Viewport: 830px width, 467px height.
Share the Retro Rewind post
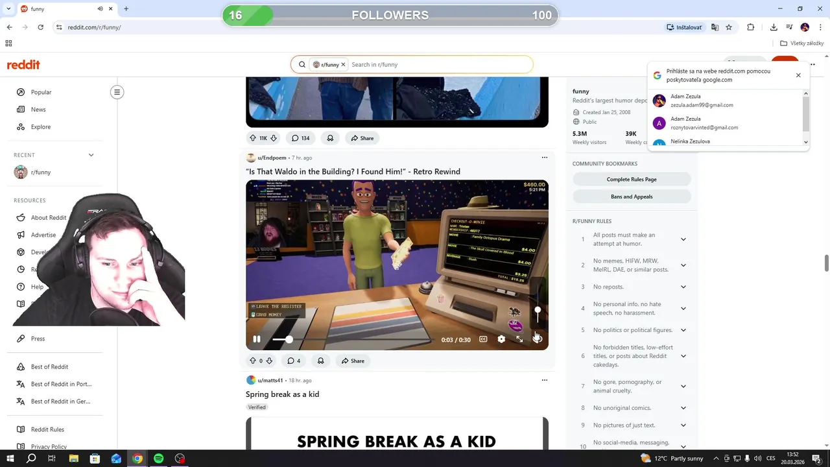353,361
